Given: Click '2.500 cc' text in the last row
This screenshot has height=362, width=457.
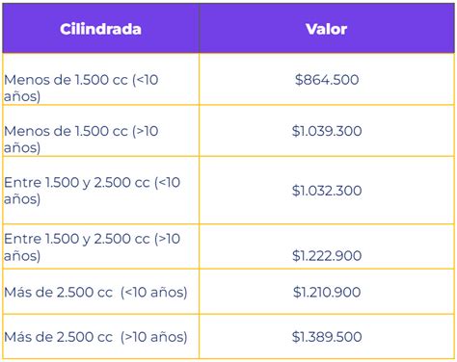Looking at the screenshot, I should coord(85,337).
